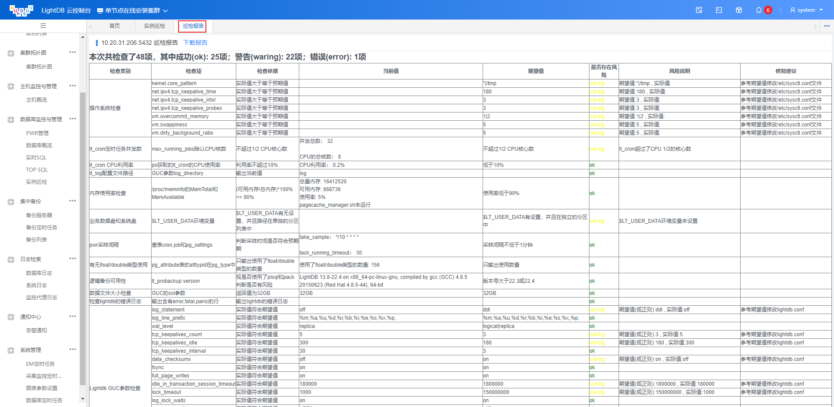This screenshot has height=407, width=834.
Task: Click the cube package icon in header
Action: (739, 10)
